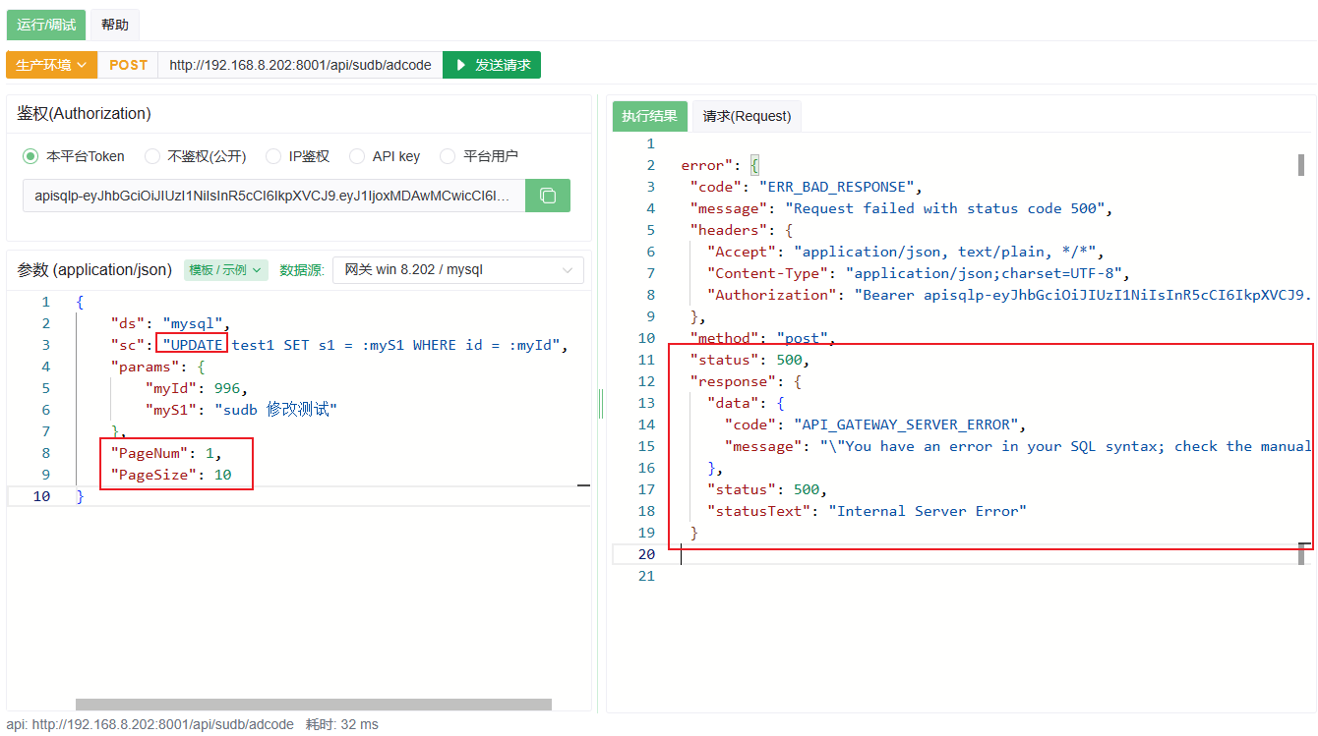Viewport: 1318px width, 736px height.
Task: Open the 数据源 data source combo box
Action: (458, 270)
